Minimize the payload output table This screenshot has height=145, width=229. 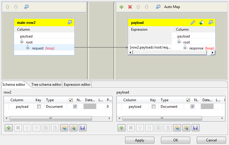(211, 22)
